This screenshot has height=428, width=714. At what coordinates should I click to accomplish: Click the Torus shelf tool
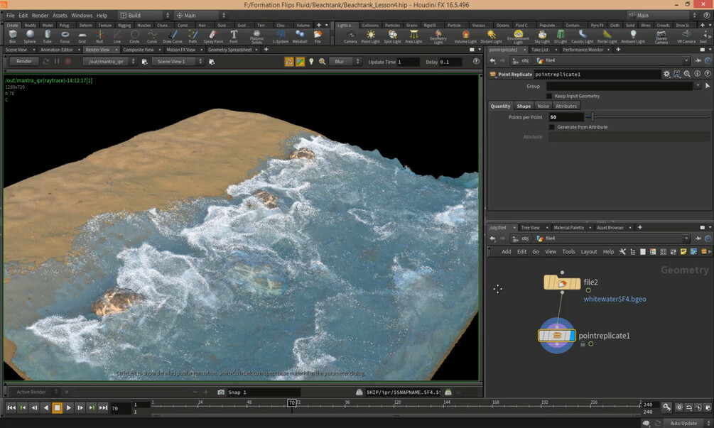65,35
